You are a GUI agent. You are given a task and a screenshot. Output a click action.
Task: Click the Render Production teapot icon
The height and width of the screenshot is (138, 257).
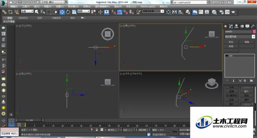tap(233, 12)
